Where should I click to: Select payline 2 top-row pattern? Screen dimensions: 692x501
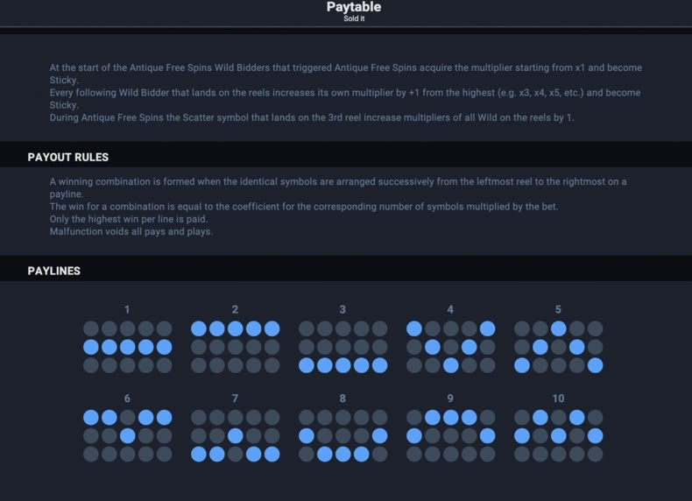coord(236,347)
